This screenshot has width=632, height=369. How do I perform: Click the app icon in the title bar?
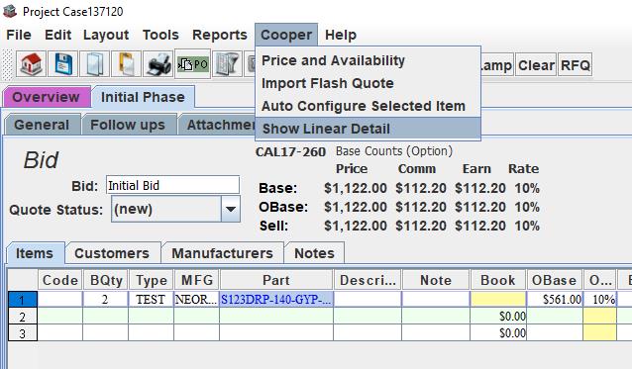(x=10, y=11)
